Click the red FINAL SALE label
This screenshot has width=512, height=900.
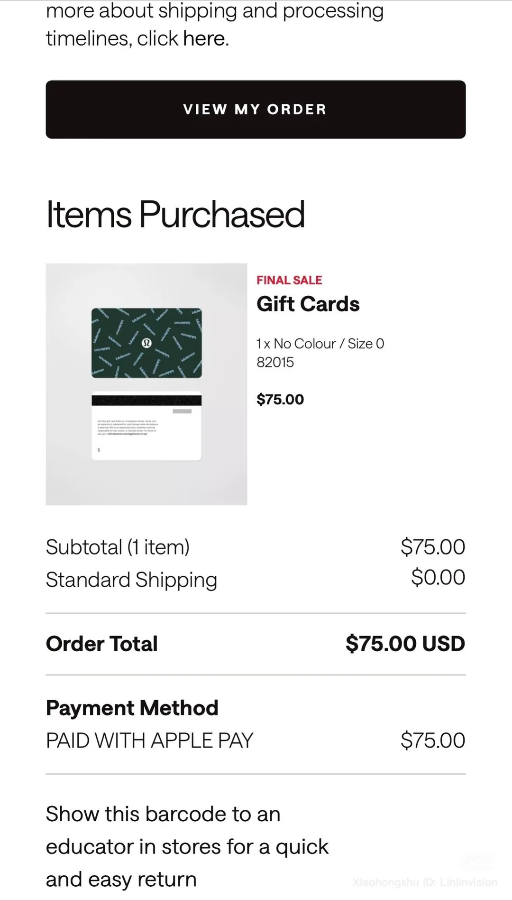(x=289, y=280)
